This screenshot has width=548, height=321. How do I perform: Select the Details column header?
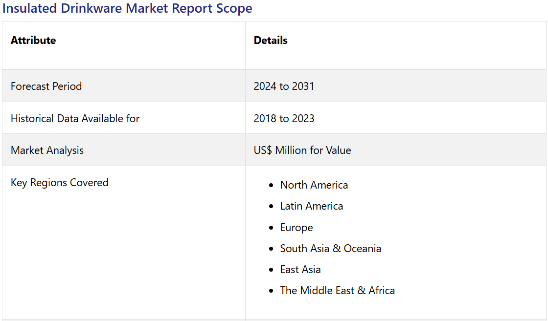click(271, 41)
